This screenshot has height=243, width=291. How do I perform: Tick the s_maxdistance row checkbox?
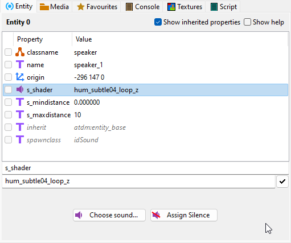pos(9,115)
